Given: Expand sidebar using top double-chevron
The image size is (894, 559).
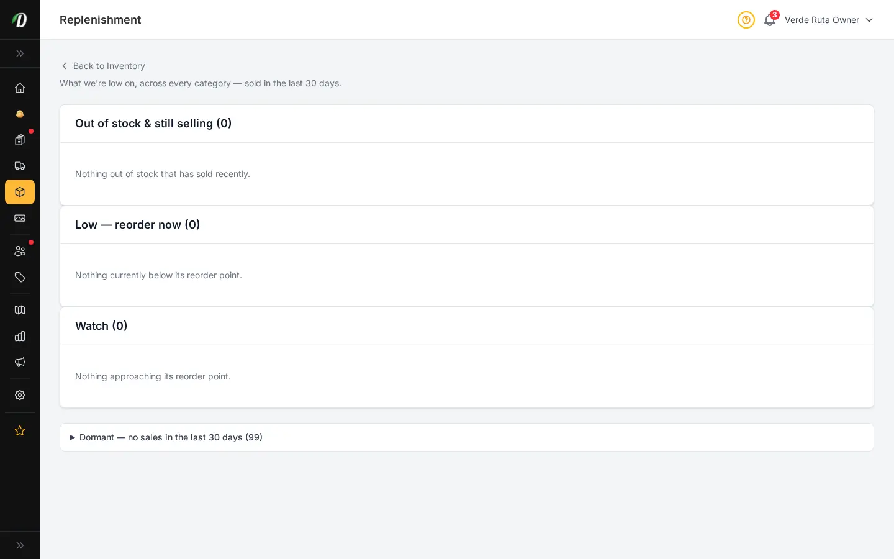Looking at the screenshot, I should pos(20,53).
